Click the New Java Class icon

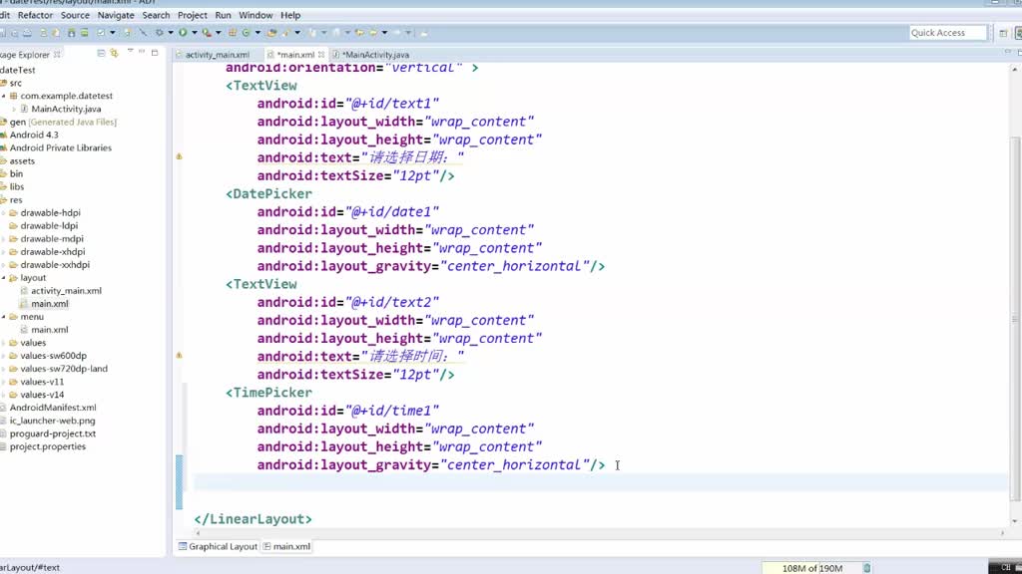pos(247,33)
